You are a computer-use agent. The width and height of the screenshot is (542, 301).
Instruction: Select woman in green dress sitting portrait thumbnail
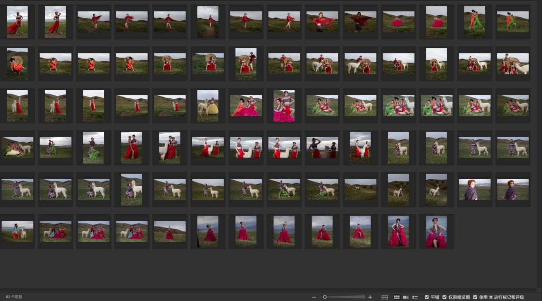[94, 147]
